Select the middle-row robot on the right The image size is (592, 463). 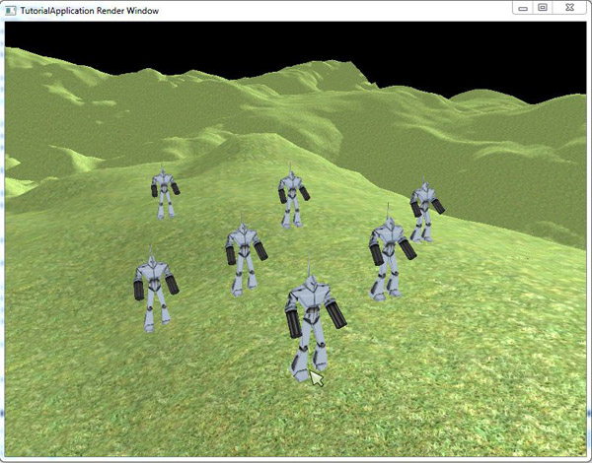pyautogui.click(x=388, y=258)
